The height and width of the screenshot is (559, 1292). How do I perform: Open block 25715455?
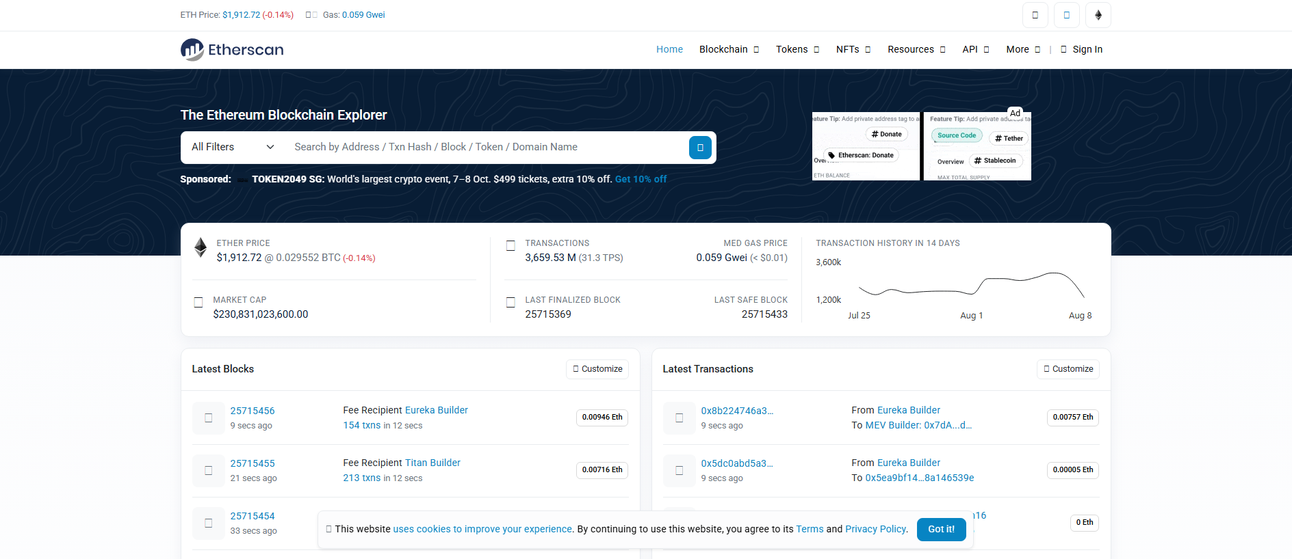pyautogui.click(x=253, y=463)
